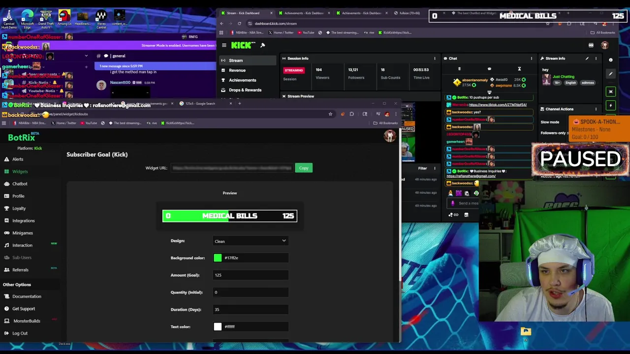Edit stream info with pencil icon
This screenshot has width=630, height=354.
[x=587, y=59]
